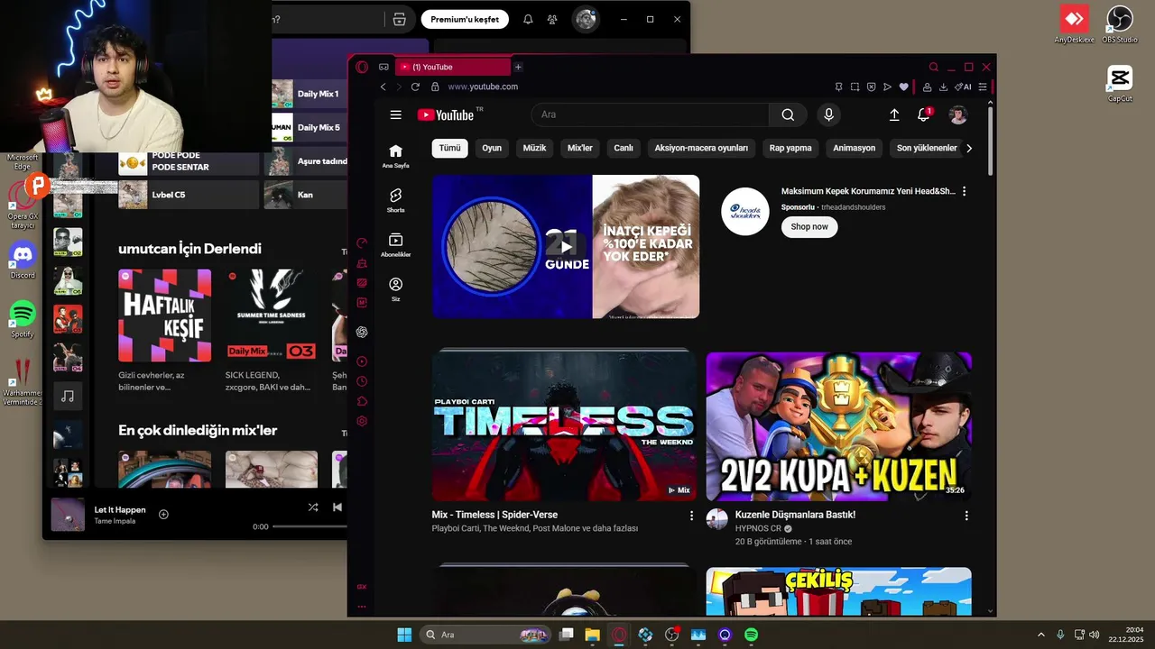Select the Son yüklenenler chip
Screen dimensions: 1155x649
click(x=927, y=148)
